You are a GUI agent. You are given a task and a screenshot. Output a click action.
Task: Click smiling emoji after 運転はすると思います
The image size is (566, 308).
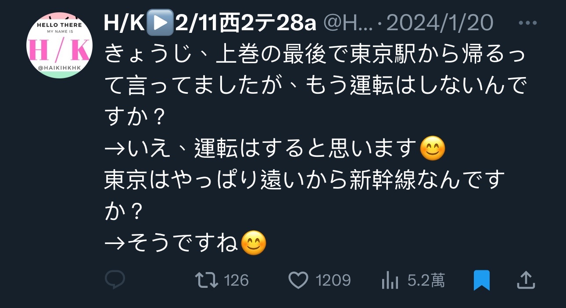tap(433, 149)
